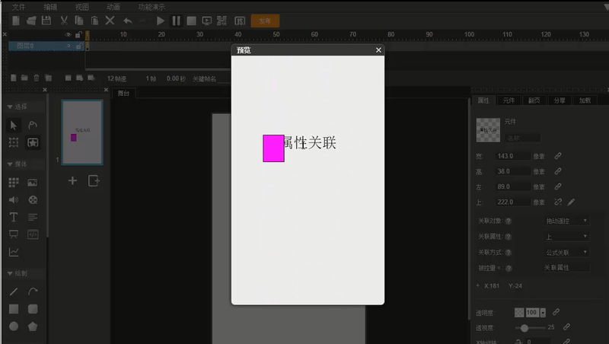This screenshot has height=344, width=609.
Task: Switch to the 分享 tab
Action: (x=560, y=100)
